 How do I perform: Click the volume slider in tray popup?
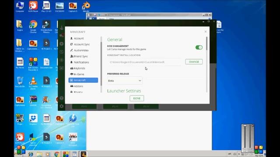[x=245, y=137]
